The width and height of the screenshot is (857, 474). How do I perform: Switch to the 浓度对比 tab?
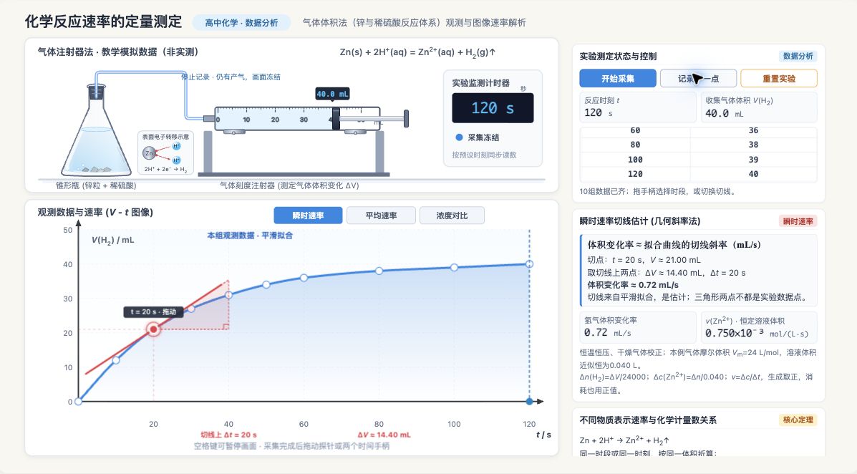(452, 216)
